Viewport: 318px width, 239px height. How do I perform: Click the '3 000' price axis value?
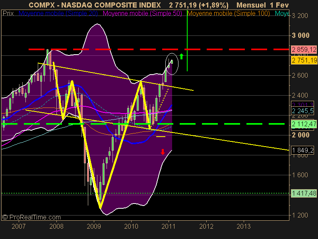[x=301, y=35]
